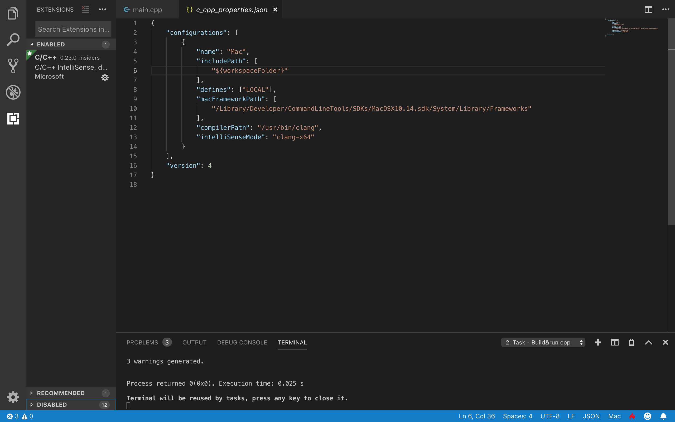This screenshot has height=422, width=675.
Task: Open the Search view
Action: click(13, 39)
